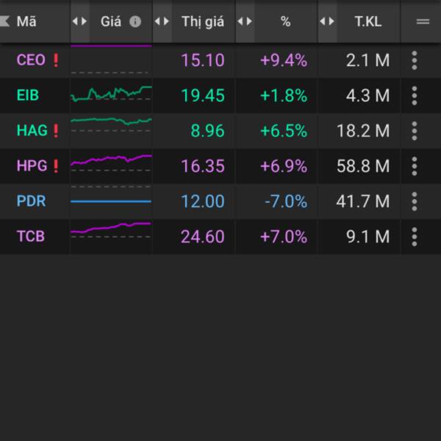Sort by the Giá column header
Screen dimensions: 441x441
point(111,21)
